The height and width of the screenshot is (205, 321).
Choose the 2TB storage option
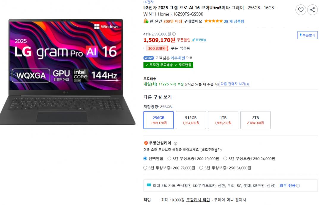point(256,120)
